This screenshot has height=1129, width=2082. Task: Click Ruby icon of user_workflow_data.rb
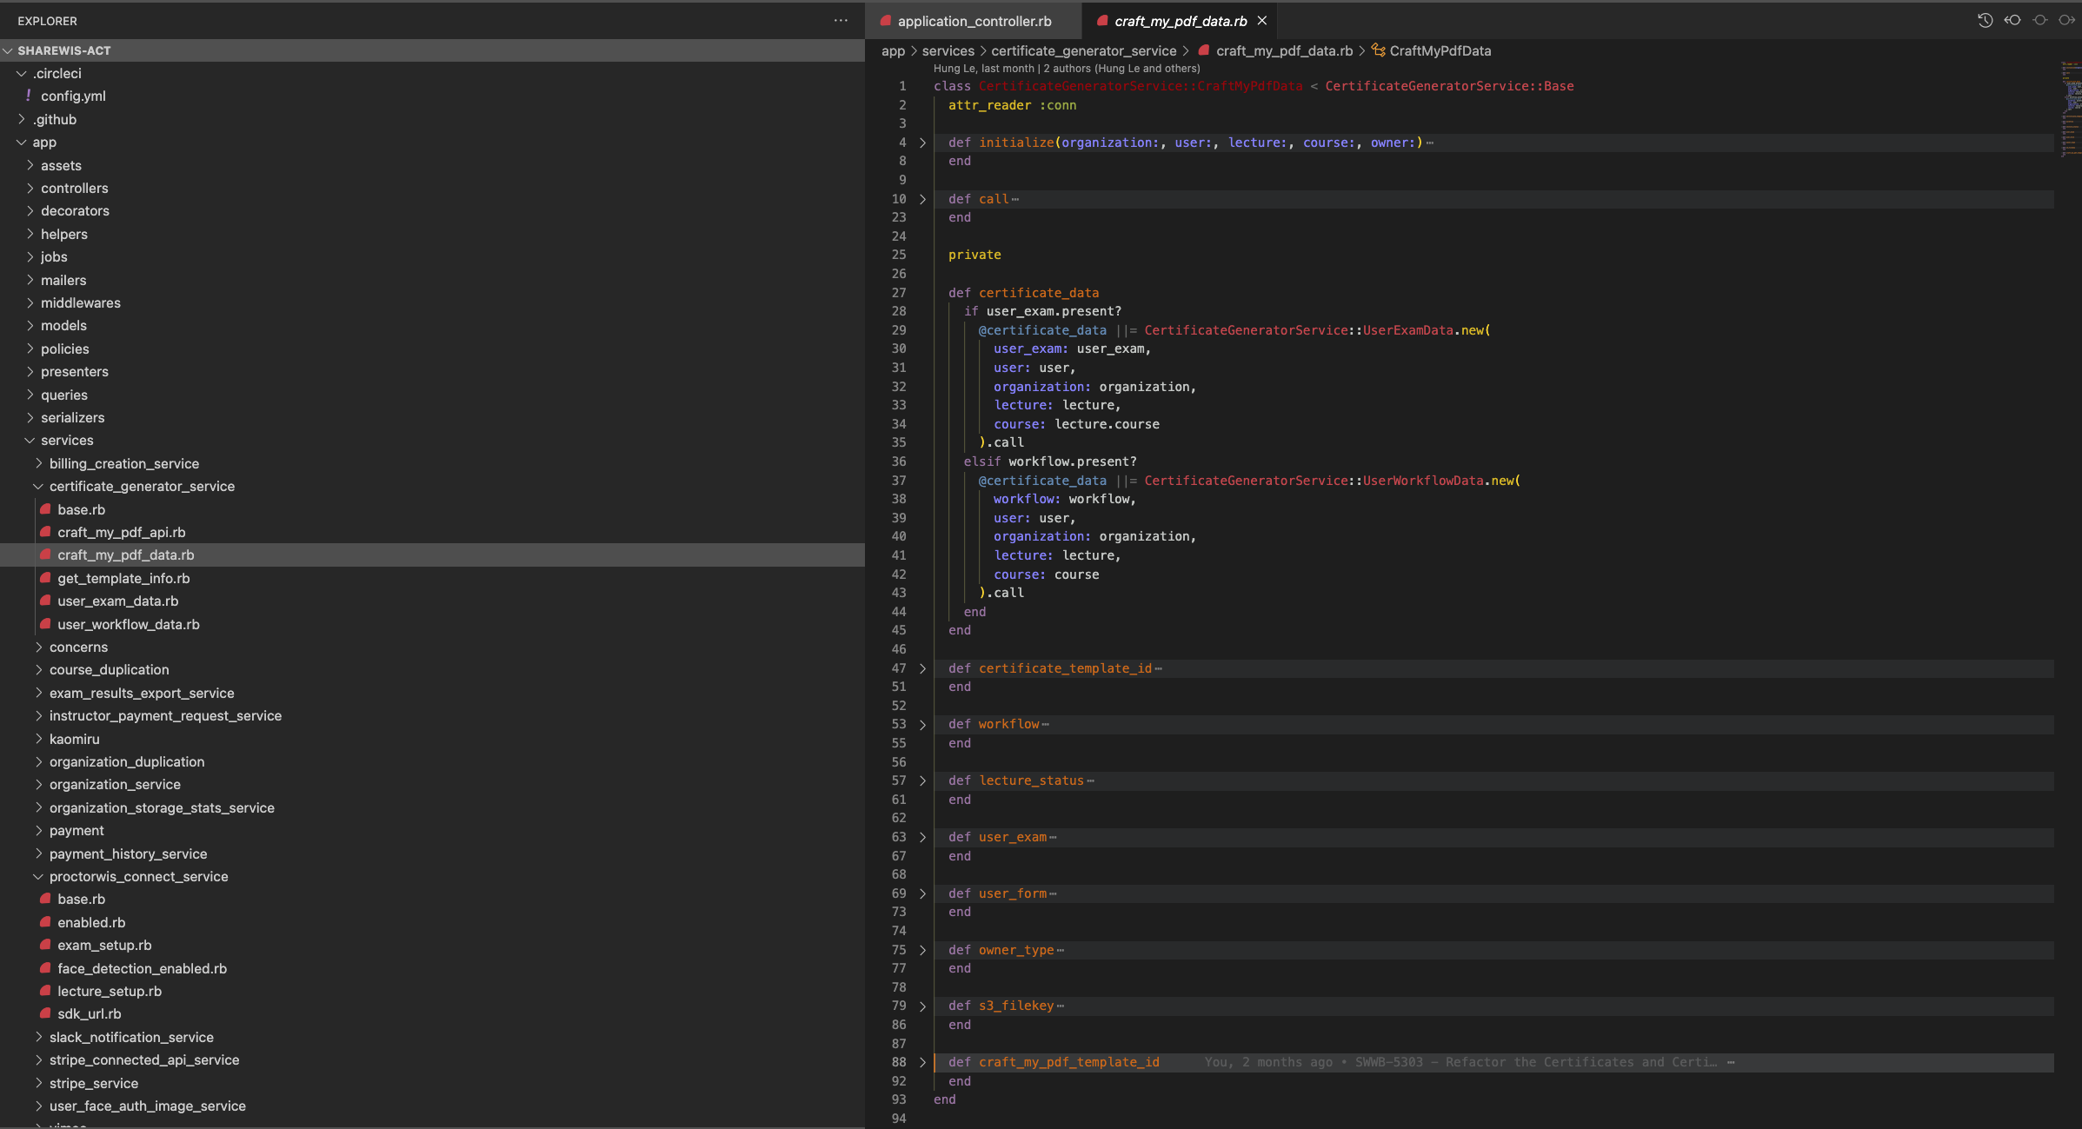(x=45, y=624)
